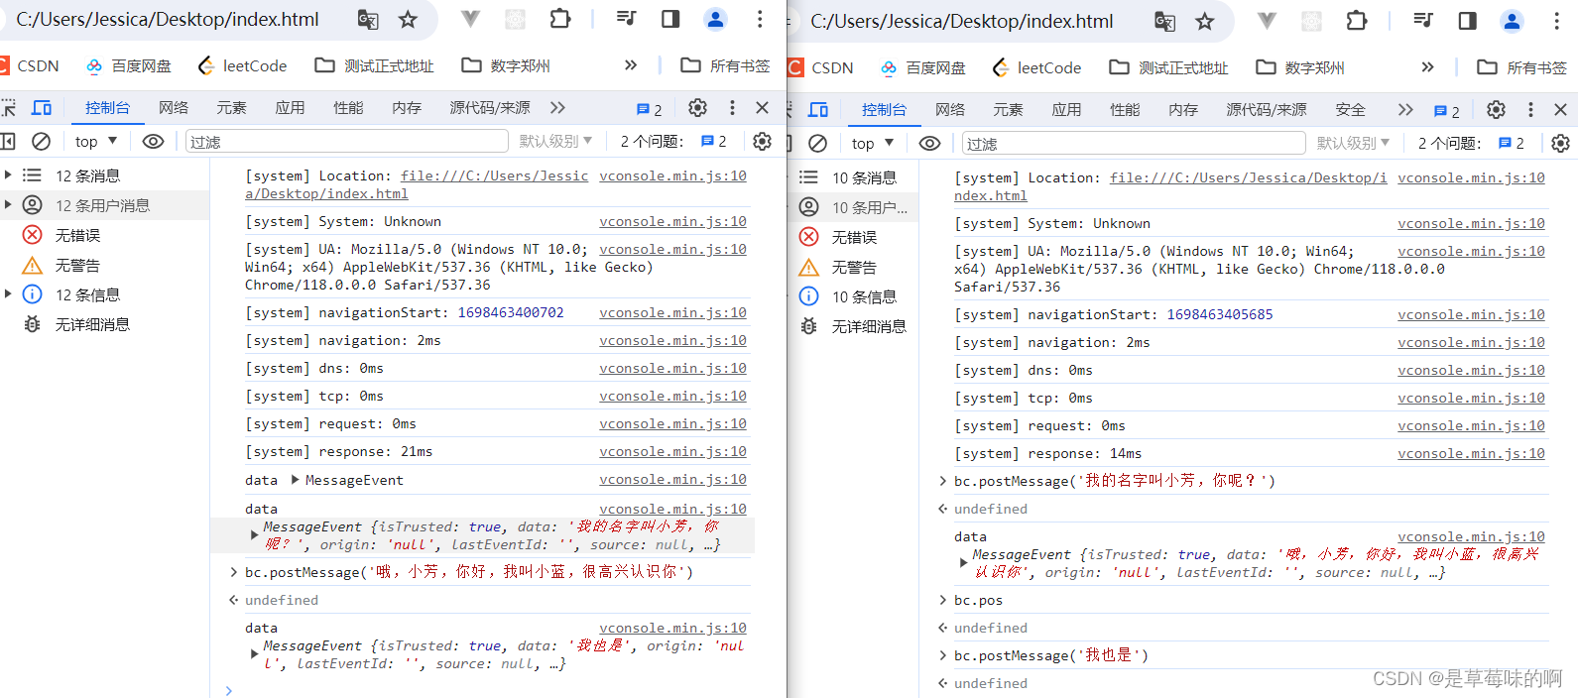Switch to Network tab in left DevTools
The height and width of the screenshot is (698, 1578).
pyautogui.click(x=174, y=108)
